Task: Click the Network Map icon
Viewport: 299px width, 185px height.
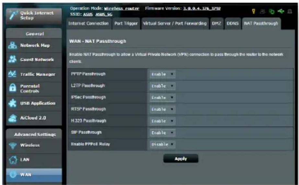Action: click(x=12, y=45)
